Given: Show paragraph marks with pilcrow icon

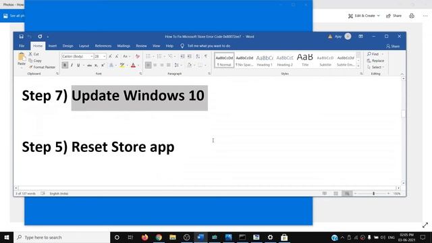Looking at the screenshot, I should [206, 56].
